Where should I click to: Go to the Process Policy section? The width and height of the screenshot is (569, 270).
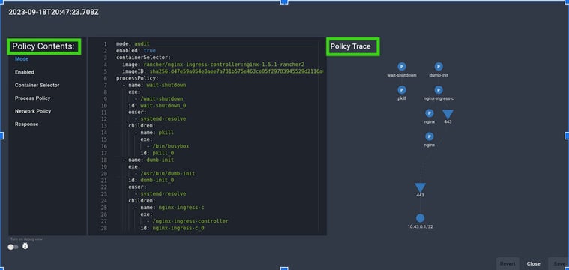click(x=33, y=98)
